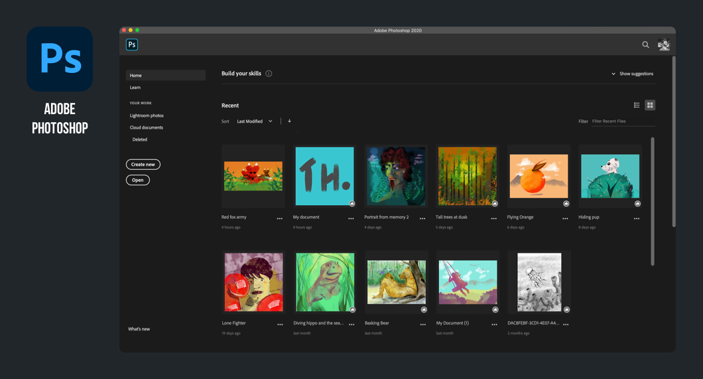Click the recent files panel scrollbar
703x379 pixels.
tap(653, 201)
